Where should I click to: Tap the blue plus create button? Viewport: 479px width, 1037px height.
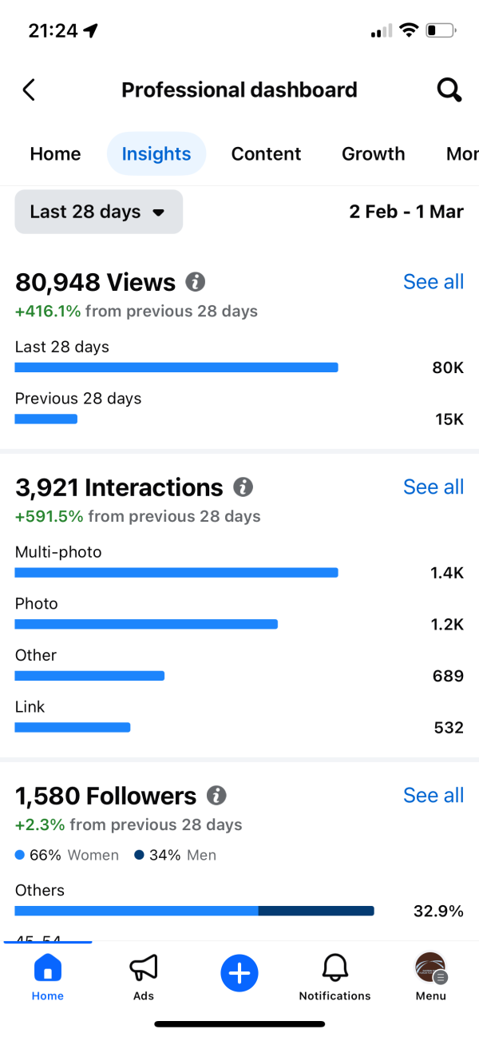[x=239, y=972]
